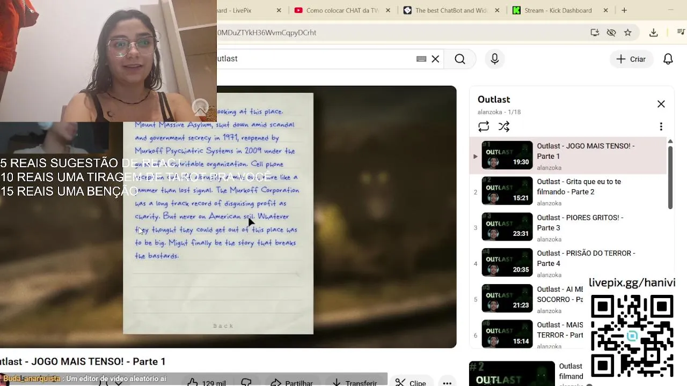This screenshot has height=386, width=687.
Task: Open the #2 Outlast recommended video thumbnail
Action: click(512, 374)
